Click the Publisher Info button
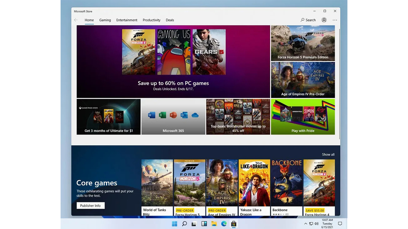Screen dimensions: 408x229 tap(91, 206)
